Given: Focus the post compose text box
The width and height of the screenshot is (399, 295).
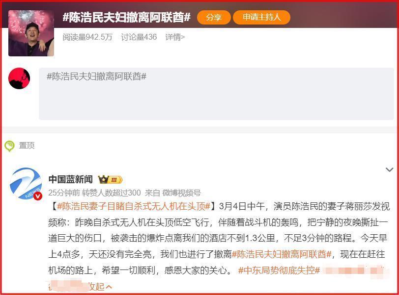Looking at the screenshot, I should point(216,94).
